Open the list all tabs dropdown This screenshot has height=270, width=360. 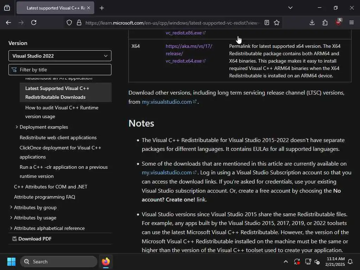pos(290,8)
